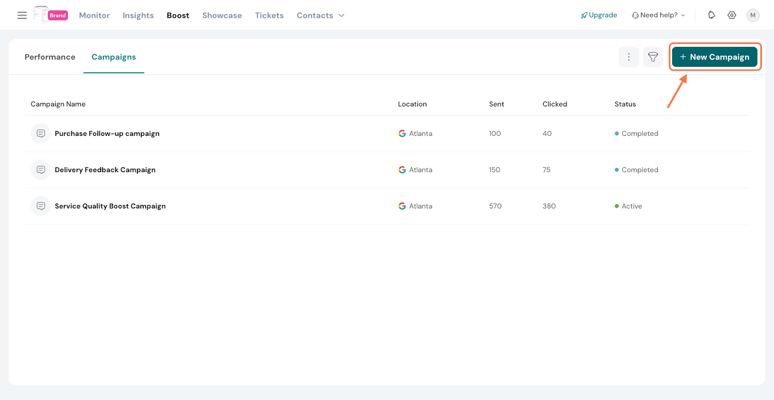Expand the Need help? dropdown

[x=658, y=15]
